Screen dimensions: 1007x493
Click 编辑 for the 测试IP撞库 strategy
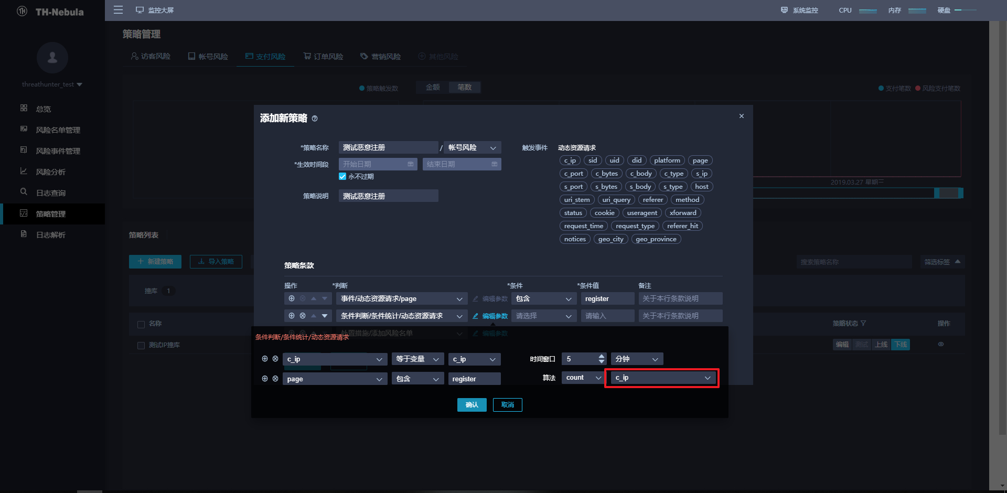[x=842, y=345]
